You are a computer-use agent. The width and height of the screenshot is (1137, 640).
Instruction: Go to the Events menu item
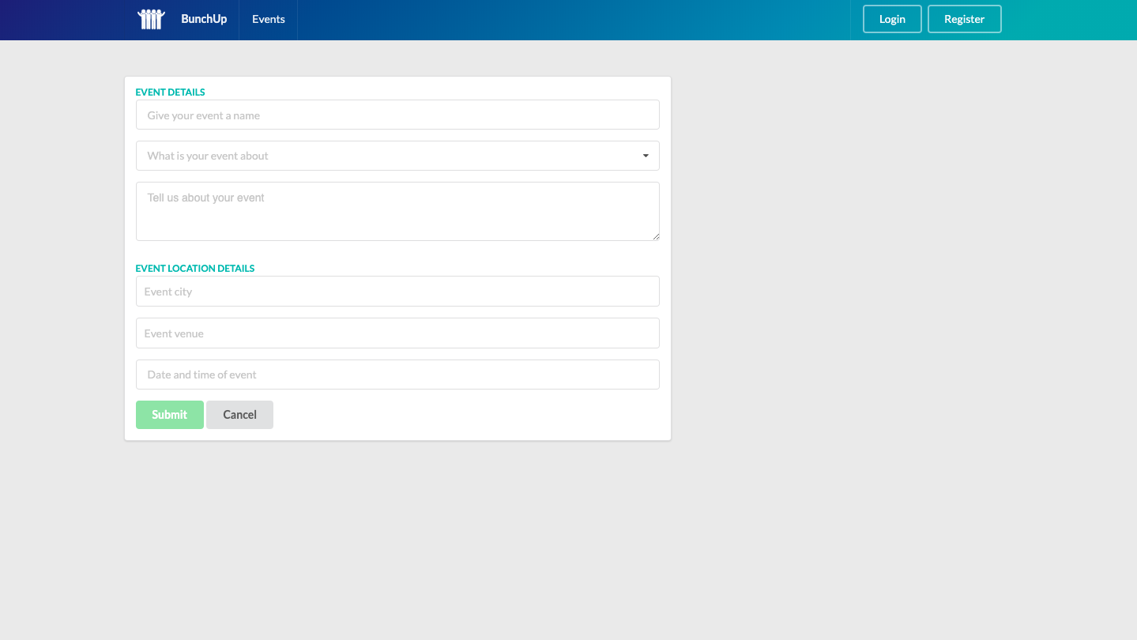[x=269, y=19]
